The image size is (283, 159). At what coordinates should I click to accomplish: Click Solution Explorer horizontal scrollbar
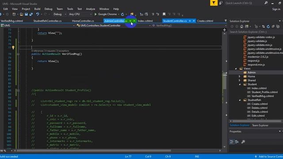pyautogui.click(x=256, y=121)
